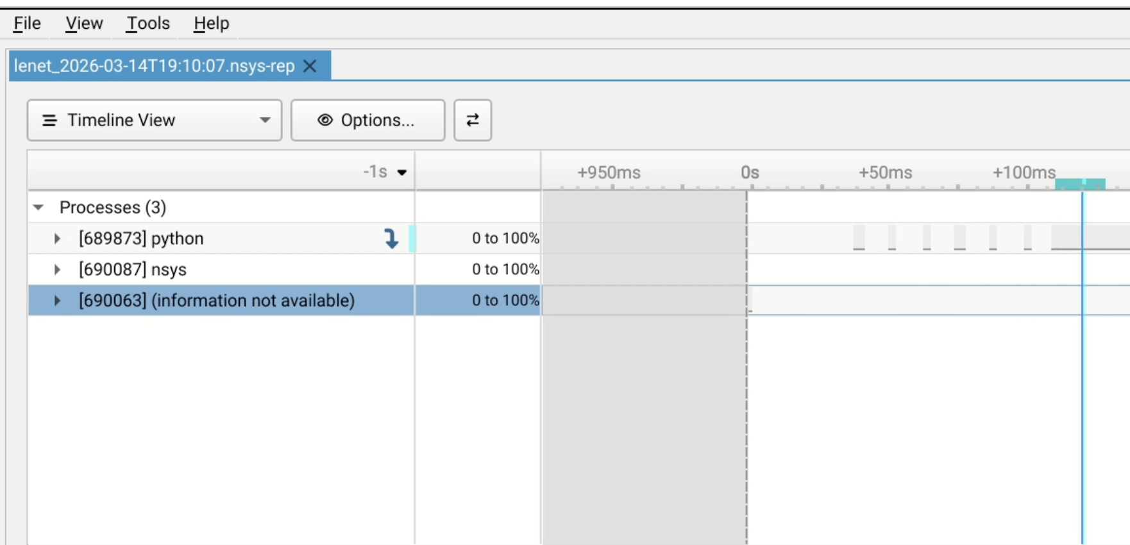Collapse the Processes (3) tree group

click(x=38, y=207)
